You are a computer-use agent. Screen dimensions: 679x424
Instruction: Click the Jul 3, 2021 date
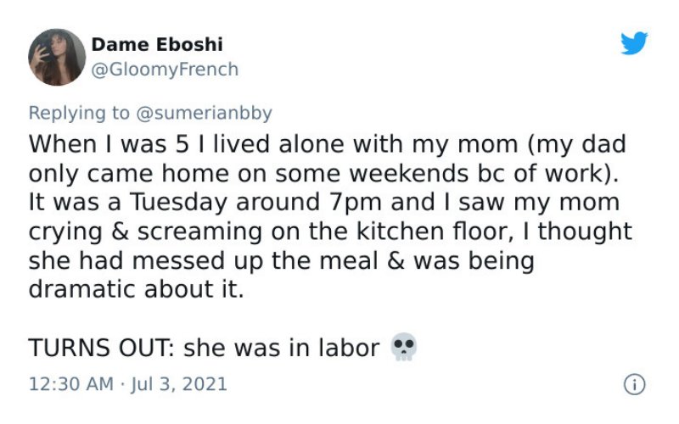point(178,384)
